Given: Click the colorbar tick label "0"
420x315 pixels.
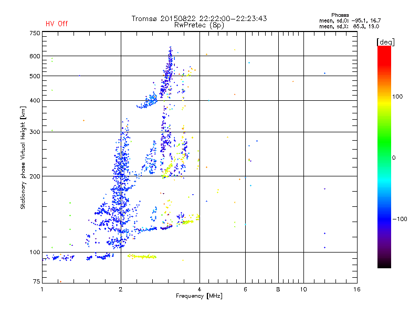Looking at the screenshot, I should click(394, 158).
